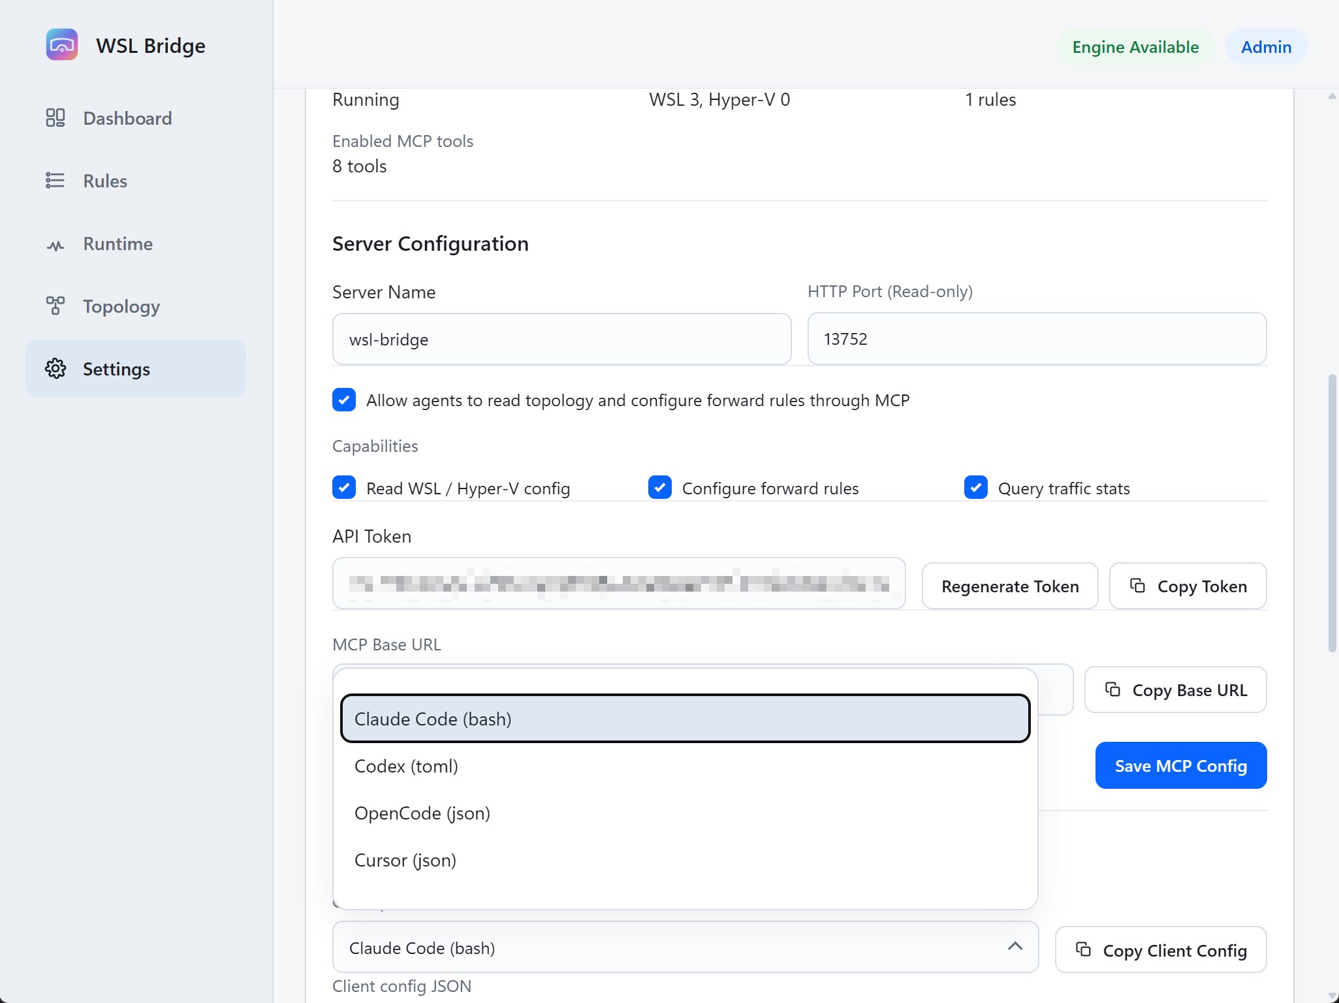Screen dimensions: 1339x1003
Task: Disable allow agents MCP access checkbox
Action: pos(344,400)
